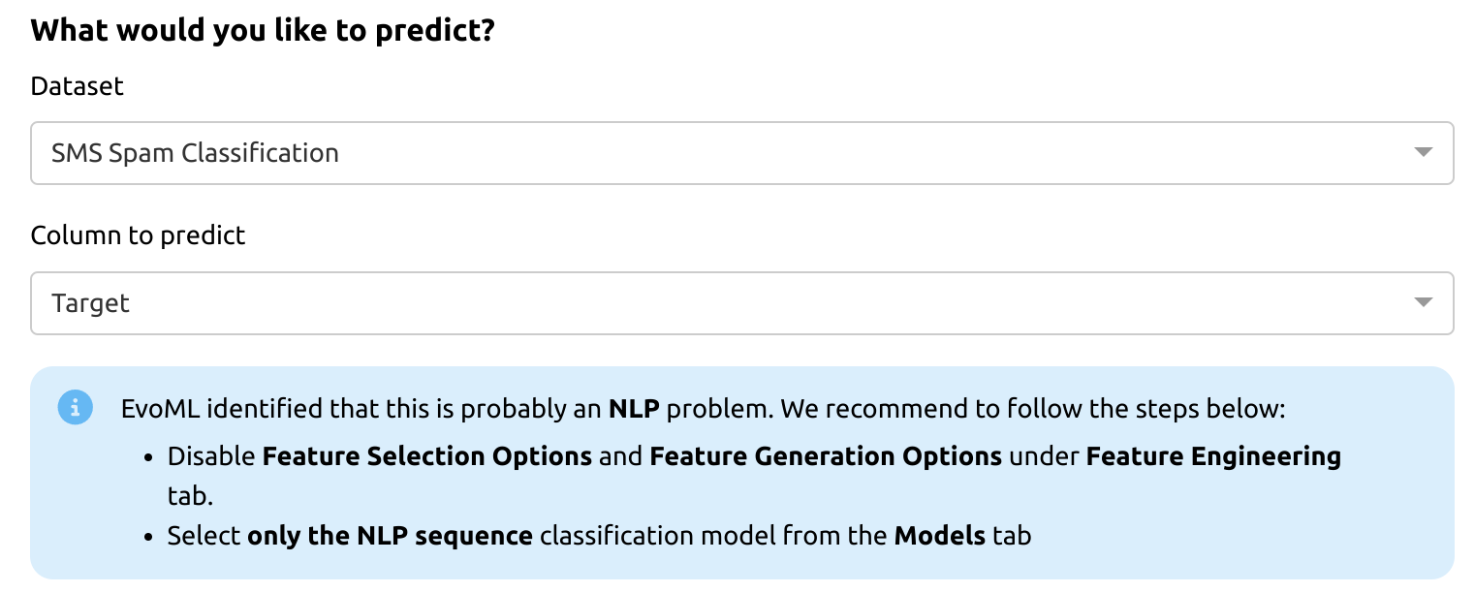This screenshot has height=593, width=1475.
Task: Click bold 'Feature Generation Options' text
Action: [x=826, y=455]
